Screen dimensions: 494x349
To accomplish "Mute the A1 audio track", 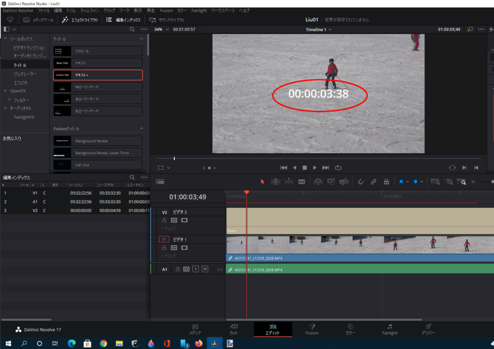I will coord(205,269).
